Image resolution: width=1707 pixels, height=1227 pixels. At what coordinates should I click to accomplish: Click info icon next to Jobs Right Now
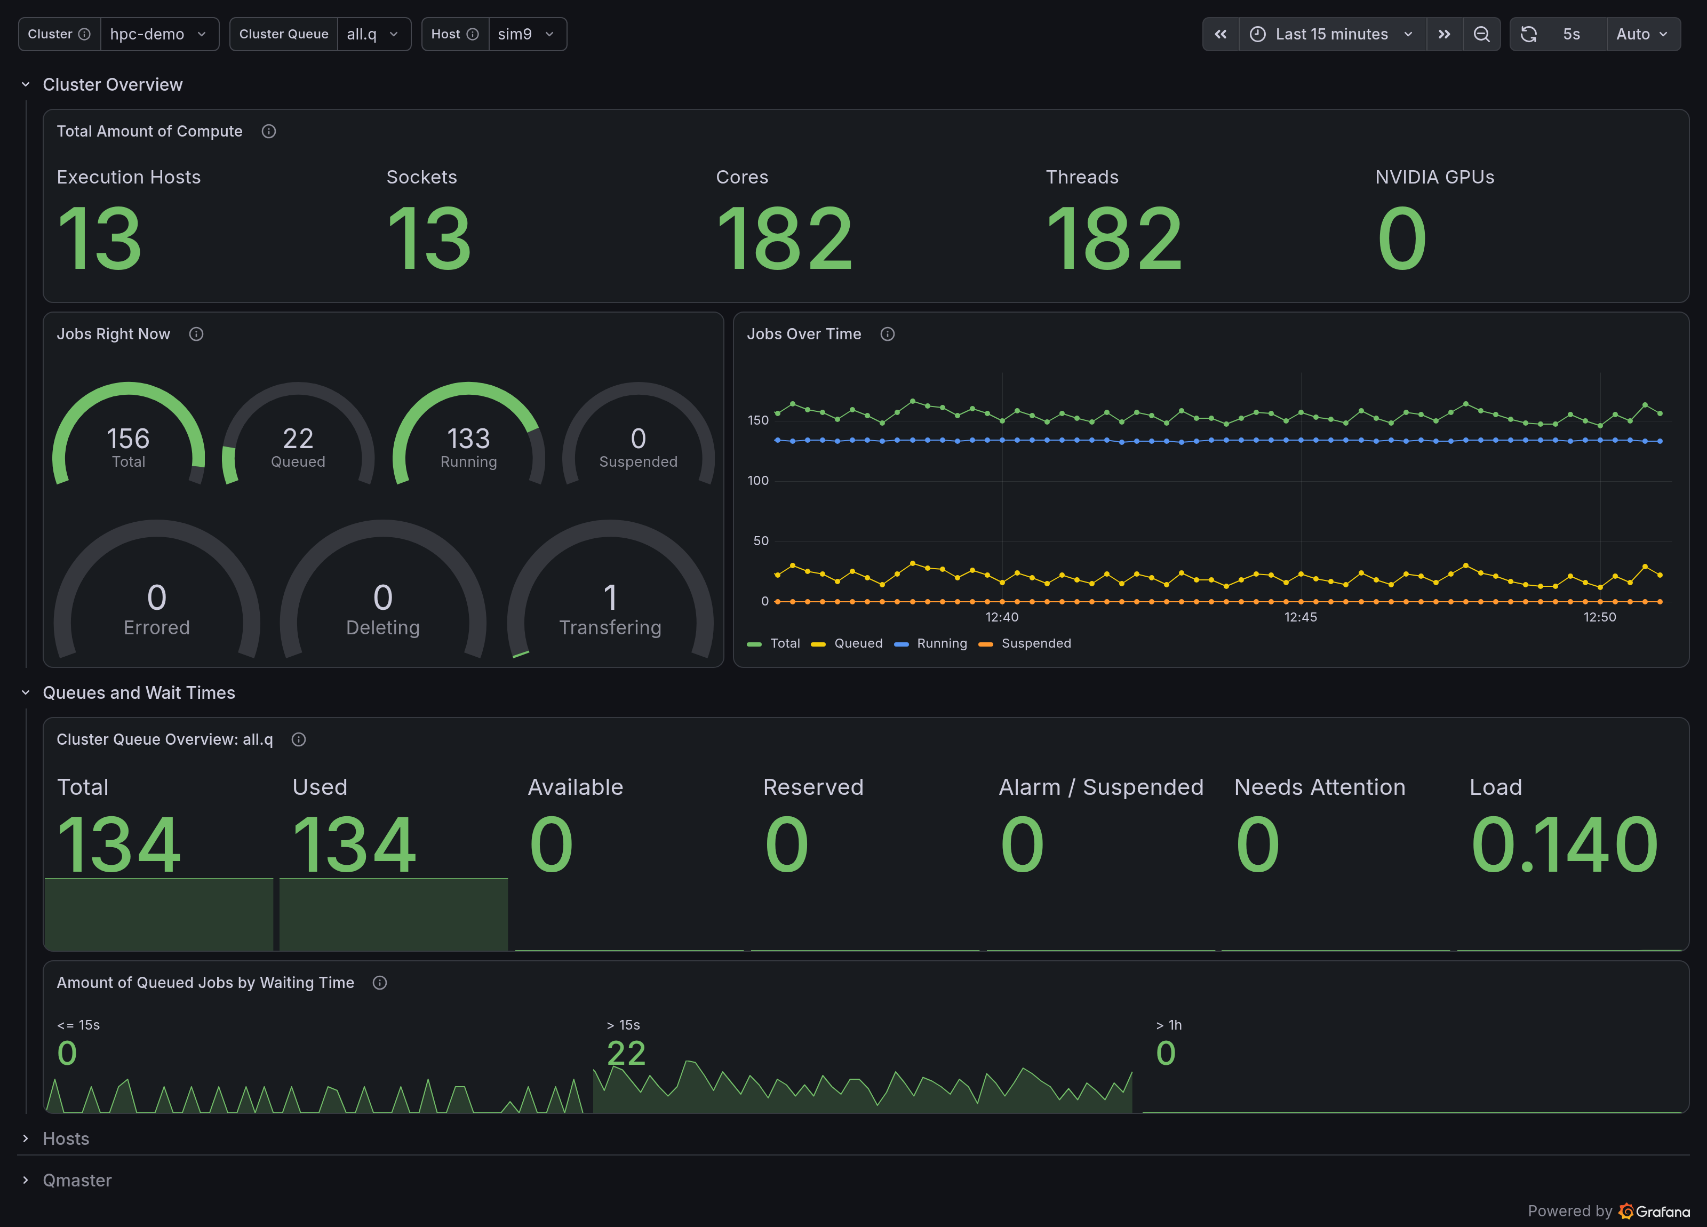point(196,334)
